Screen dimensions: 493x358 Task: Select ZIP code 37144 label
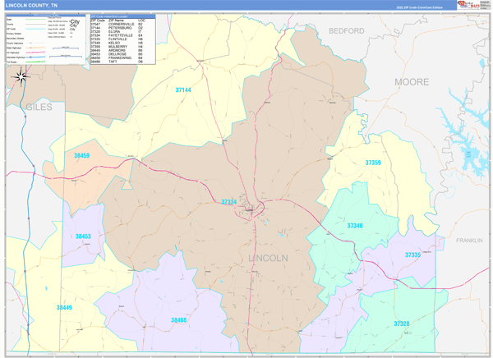pos(182,89)
